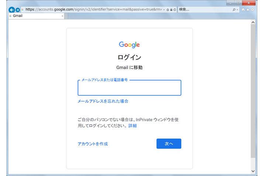Viewport: 264px width, 176px height.
Task: Click the Google logo on the sign-in card
Action: coord(129,45)
